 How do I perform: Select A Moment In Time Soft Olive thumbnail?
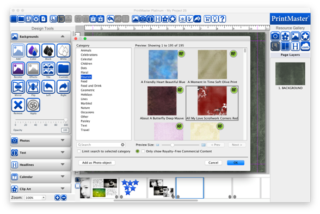point(212,64)
